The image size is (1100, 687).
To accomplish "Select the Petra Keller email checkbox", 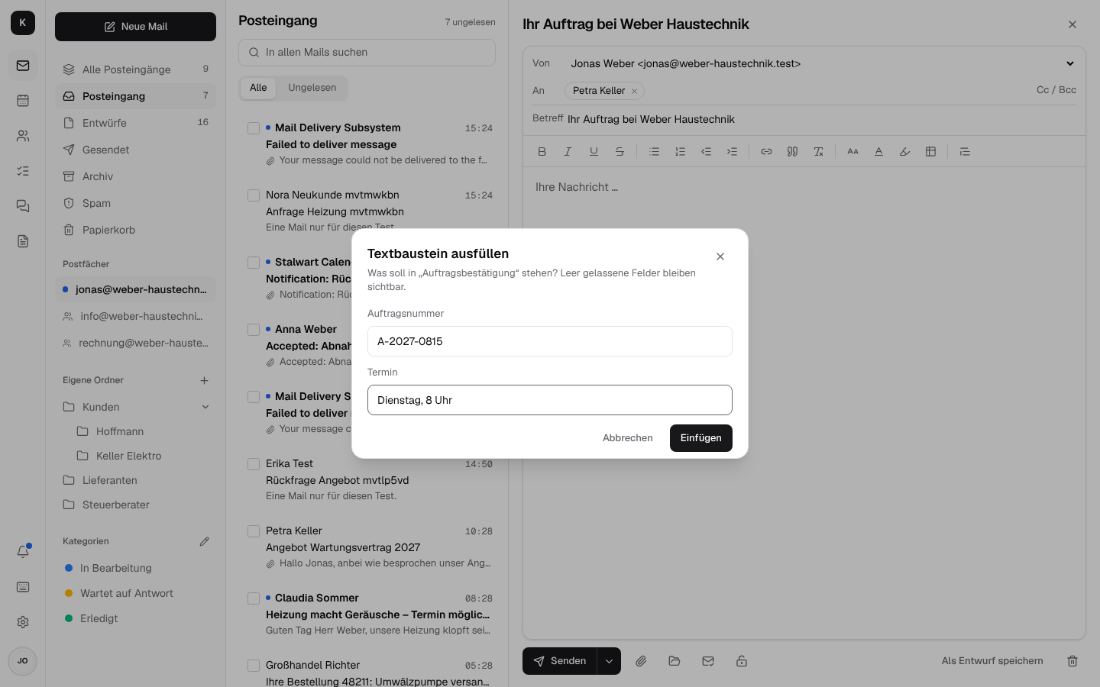I will 254,531.
